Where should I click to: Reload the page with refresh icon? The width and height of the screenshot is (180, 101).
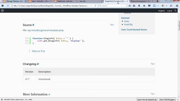click(x=95, y=6)
